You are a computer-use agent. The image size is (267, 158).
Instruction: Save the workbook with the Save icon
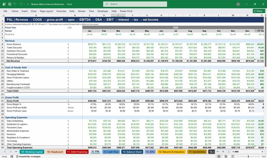tap(10, 4)
